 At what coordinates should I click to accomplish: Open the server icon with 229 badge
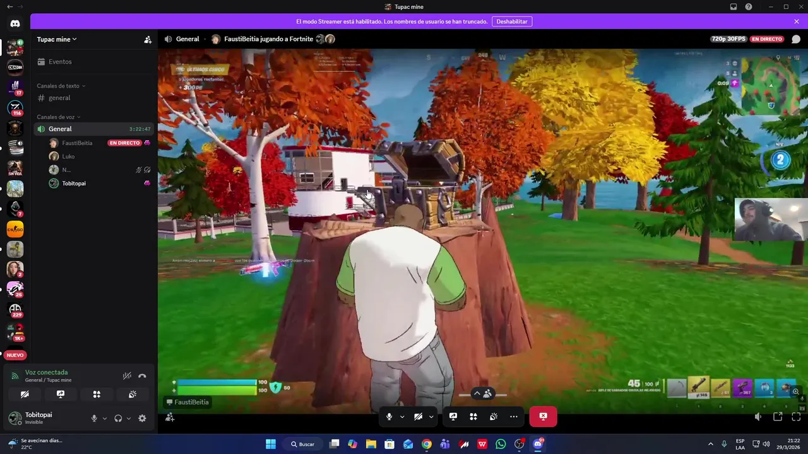[15, 309]
